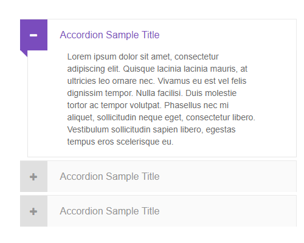Click the purple folded corner under minus icon
Viewport: 304px width, 243px height.
[x=24, y=53]
